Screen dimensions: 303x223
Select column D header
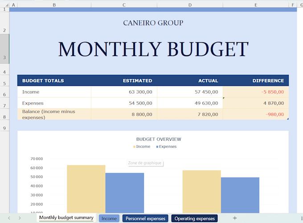tap(190, 5)
